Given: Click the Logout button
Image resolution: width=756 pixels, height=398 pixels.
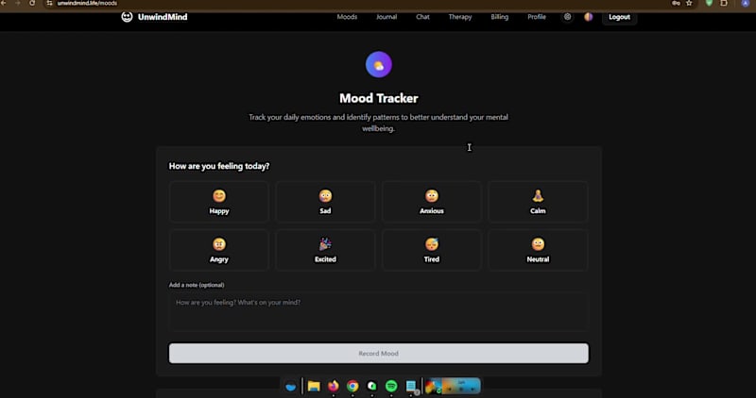Looking at the screenshot, I should click(x=619, y=17).
